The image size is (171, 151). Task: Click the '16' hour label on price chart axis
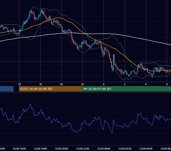[x=19, y=84]
